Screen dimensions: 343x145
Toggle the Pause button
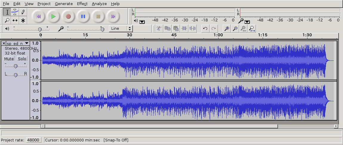tap(83, 16)
